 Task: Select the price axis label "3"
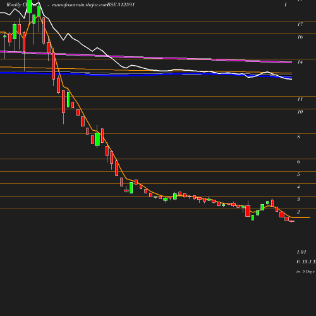[298, 199]
